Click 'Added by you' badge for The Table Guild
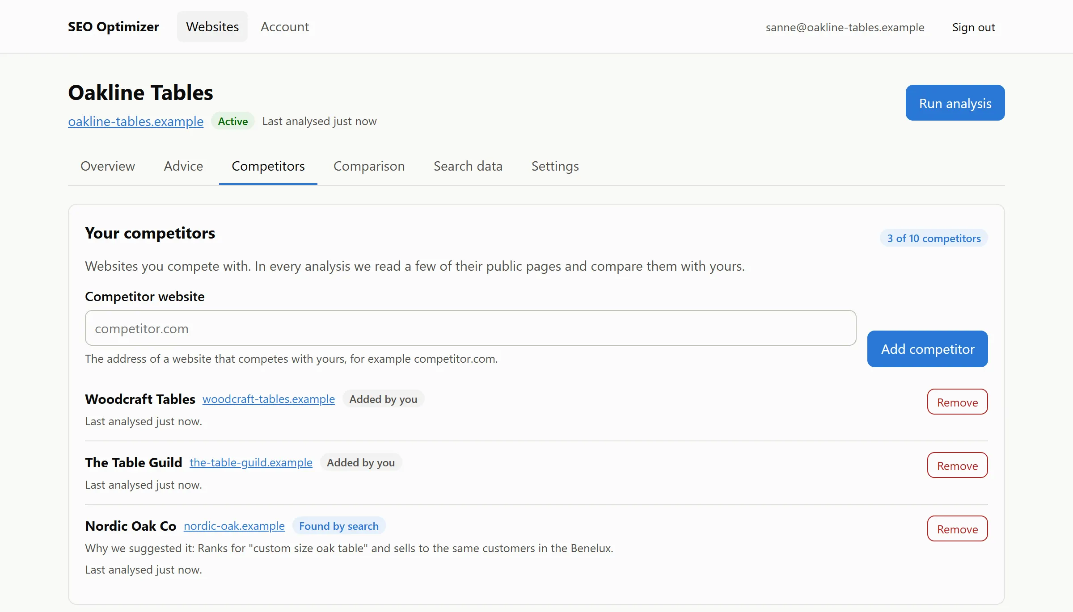Image resolution: width=1073 pixels, height=612 pixels. 361,462
